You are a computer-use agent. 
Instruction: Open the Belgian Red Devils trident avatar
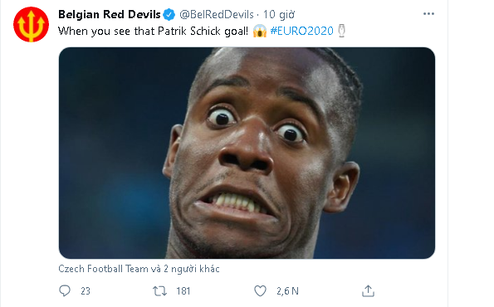(x=31, y=24)
